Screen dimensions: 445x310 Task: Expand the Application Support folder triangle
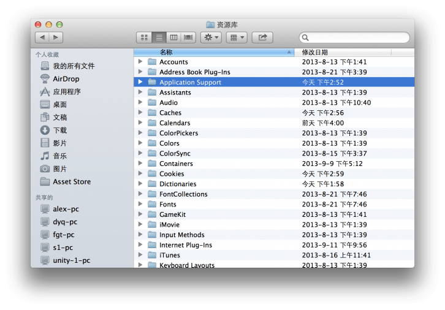click(x=140, y=82)
